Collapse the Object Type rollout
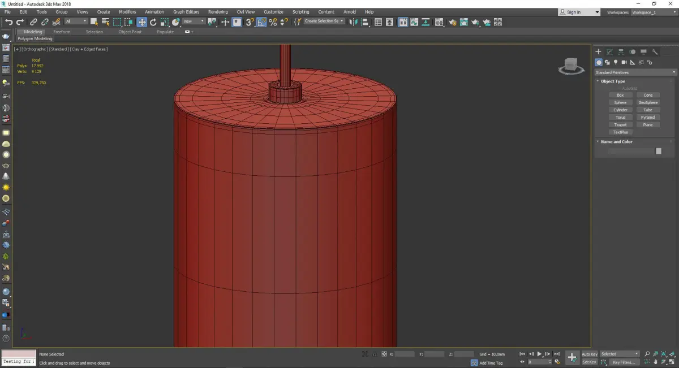Image resolution: width=679 pixels, height=368 pixels. (613, 81)
